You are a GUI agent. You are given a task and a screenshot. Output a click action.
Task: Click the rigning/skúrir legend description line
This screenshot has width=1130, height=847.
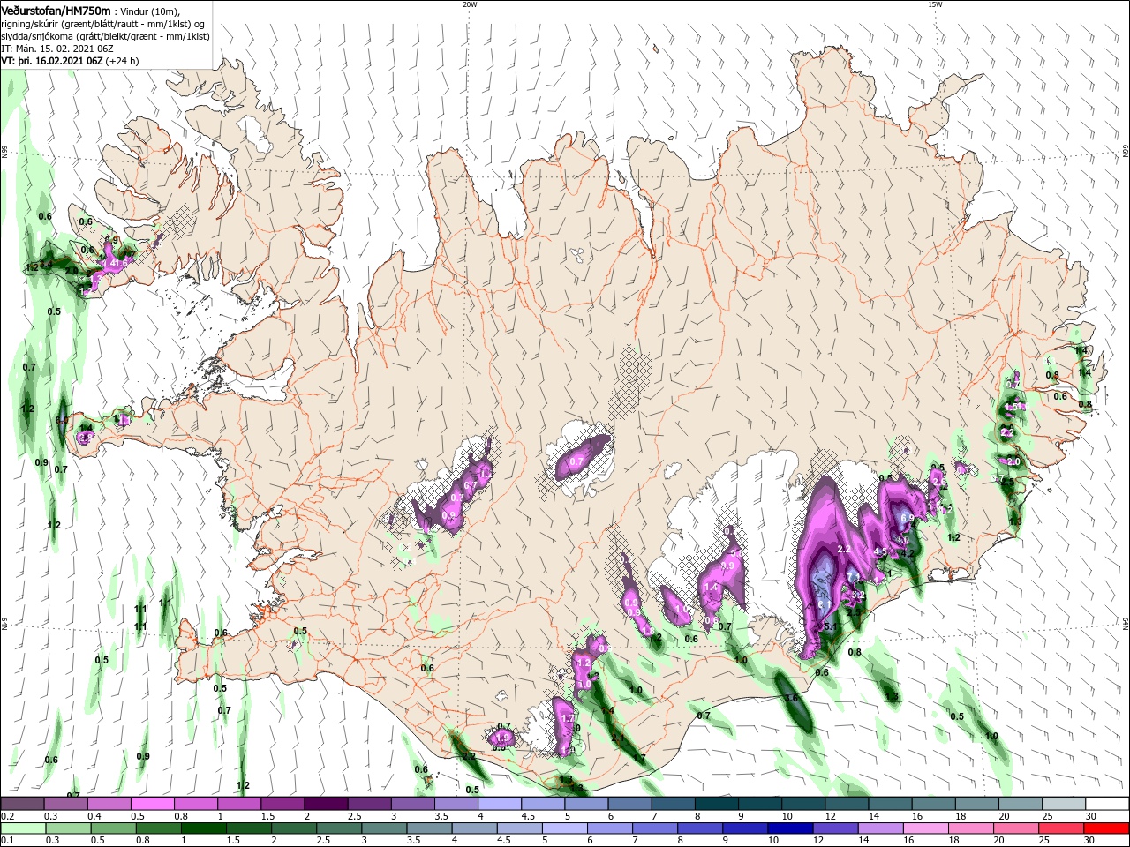[x=104, y=23]
